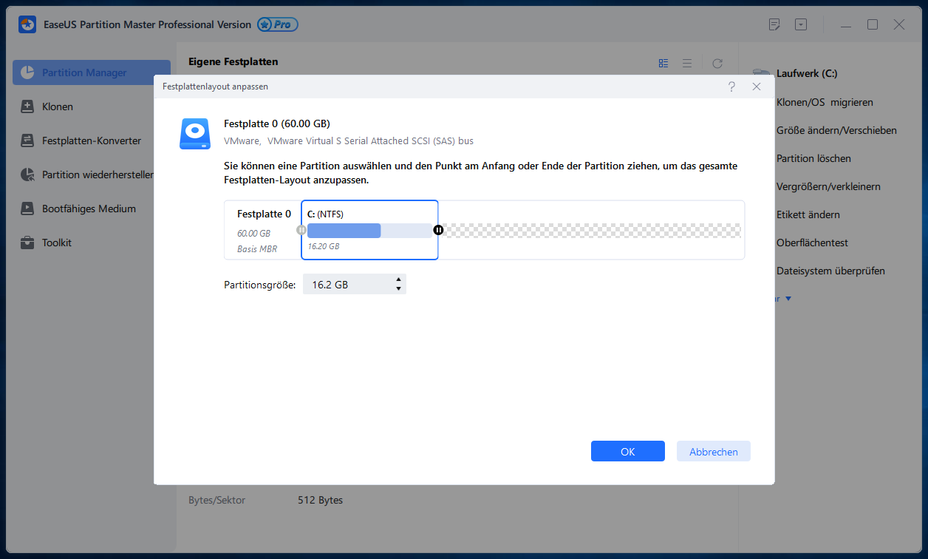
Task: Click the Pro badge in title bar
Action: click(278, 24)
